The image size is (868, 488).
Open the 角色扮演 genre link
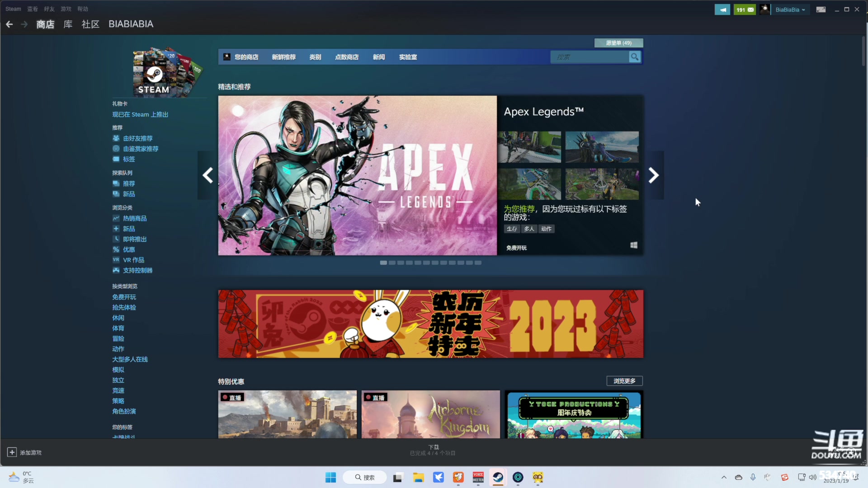tap(124, 411)
